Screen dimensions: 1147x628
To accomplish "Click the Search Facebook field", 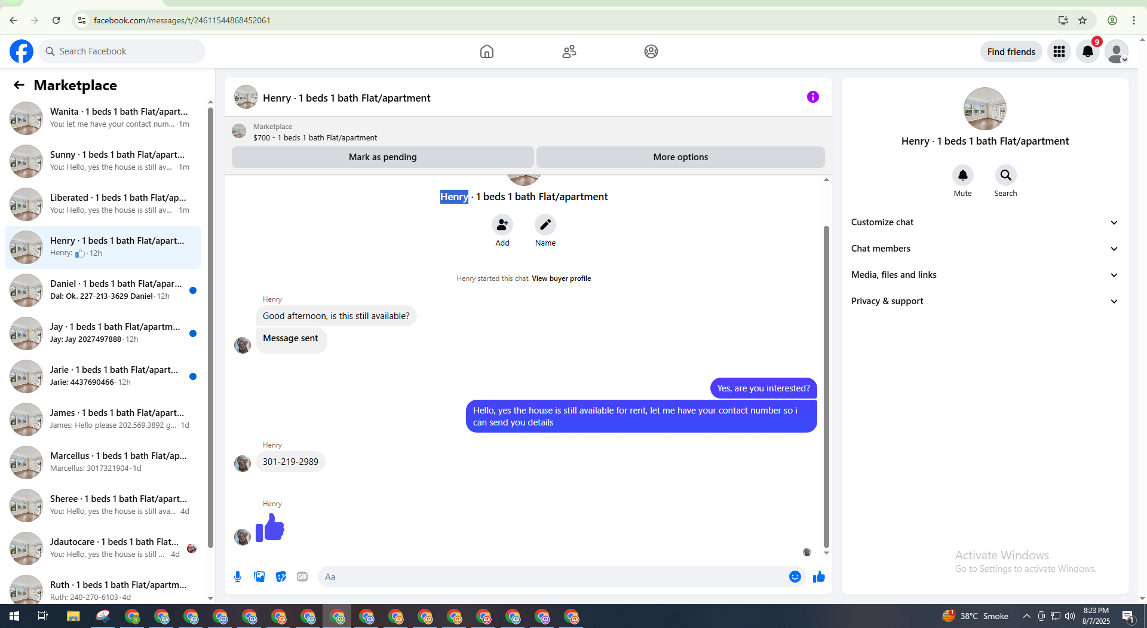I will 122,51.
